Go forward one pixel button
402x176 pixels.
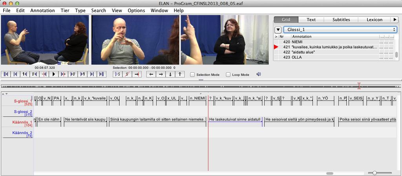tap(63, 74)
